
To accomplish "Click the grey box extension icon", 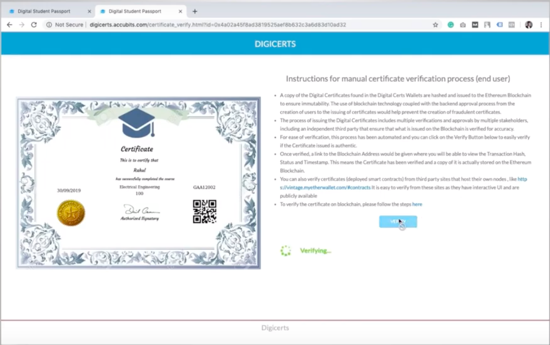I will pos(512,25).
